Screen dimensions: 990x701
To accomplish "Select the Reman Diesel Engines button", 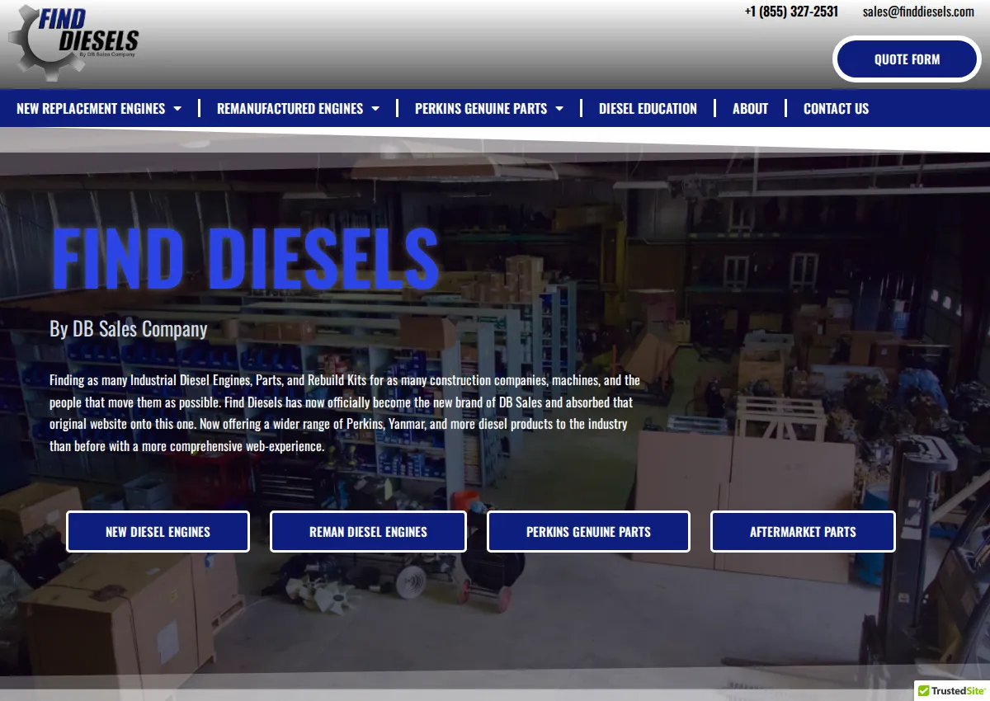I will click(x=368, y=532).
